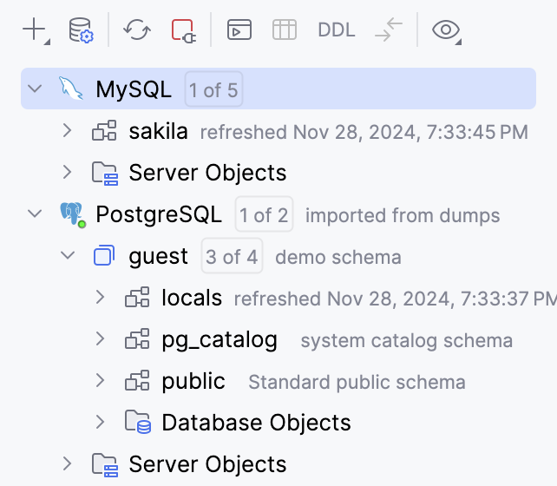557x486 pixels.
Task: Open guest '3 of 4' schema selector
Action: [x=231, y=256]
